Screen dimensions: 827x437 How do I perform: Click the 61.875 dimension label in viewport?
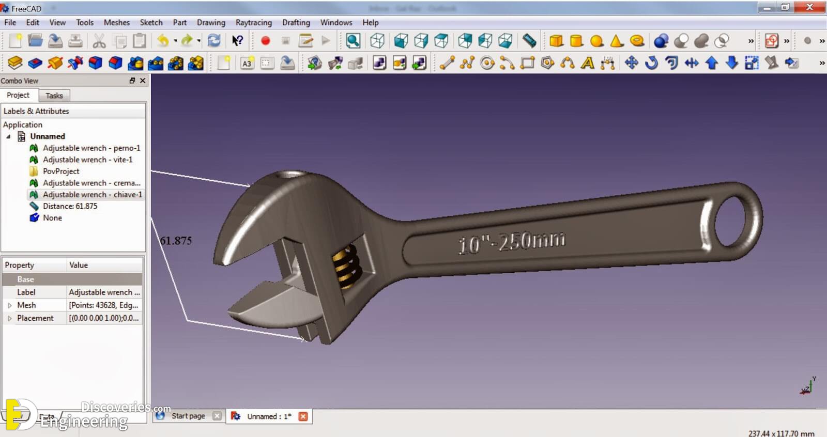tap(176, 241)
